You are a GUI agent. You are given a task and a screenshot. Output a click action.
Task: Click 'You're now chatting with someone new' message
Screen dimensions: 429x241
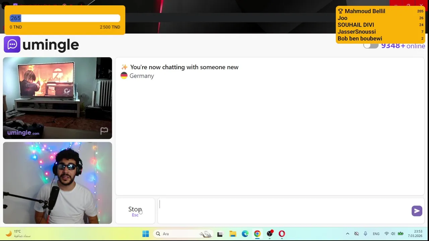click(184, 67)
